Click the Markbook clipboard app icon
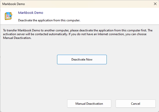 (x=9, y=16)
